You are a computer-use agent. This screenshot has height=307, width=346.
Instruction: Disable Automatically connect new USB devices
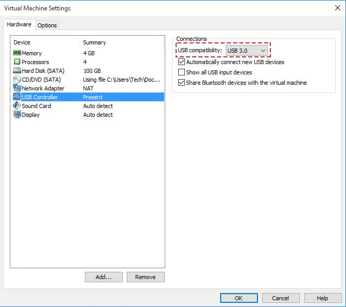click(181, 62)
